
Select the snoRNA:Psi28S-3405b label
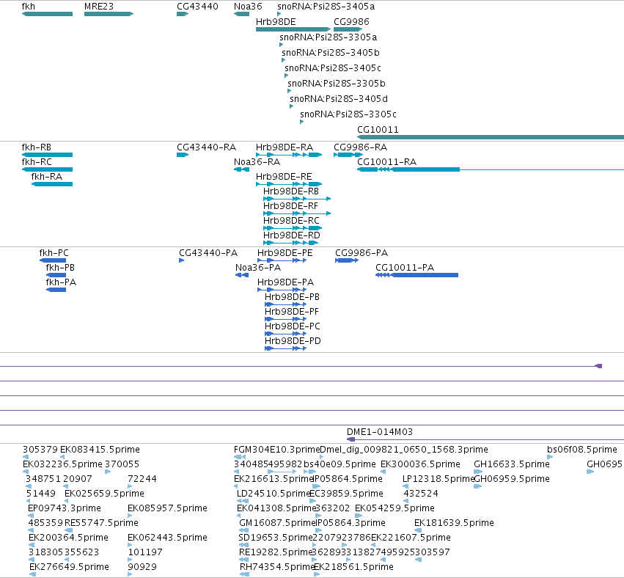[330, 53]
